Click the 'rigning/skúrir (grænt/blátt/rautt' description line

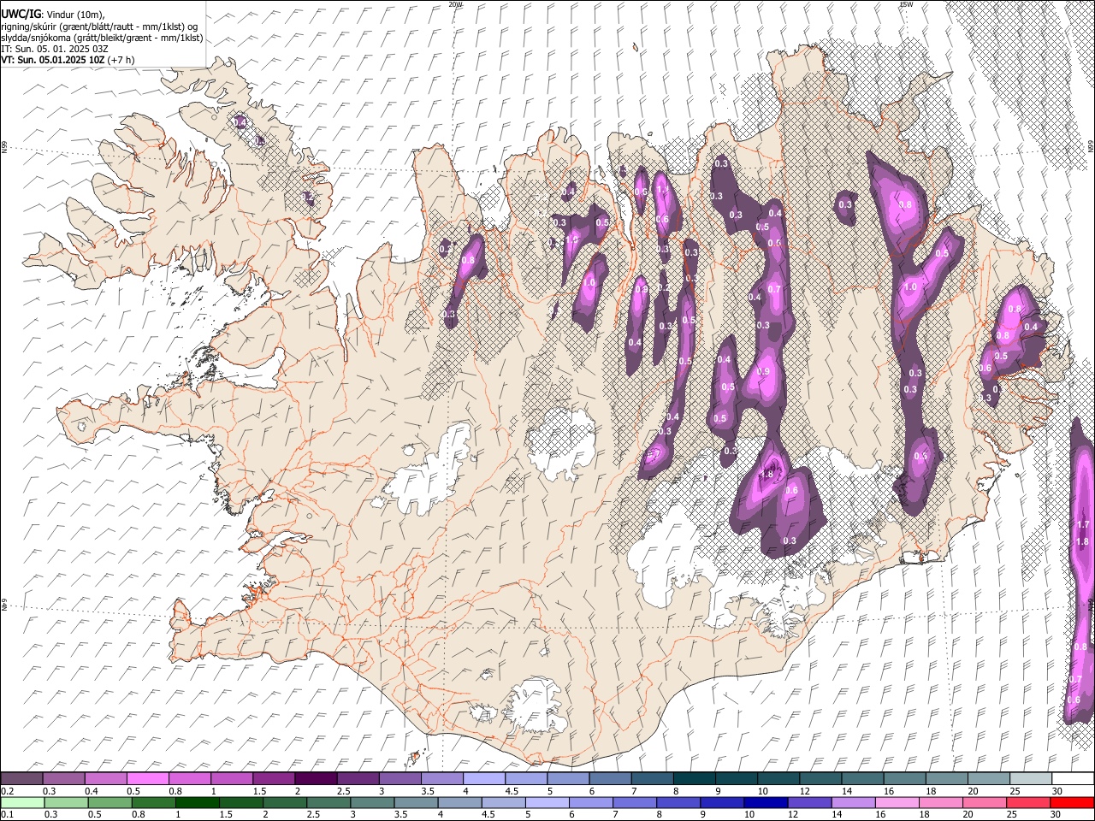[98, 27]
